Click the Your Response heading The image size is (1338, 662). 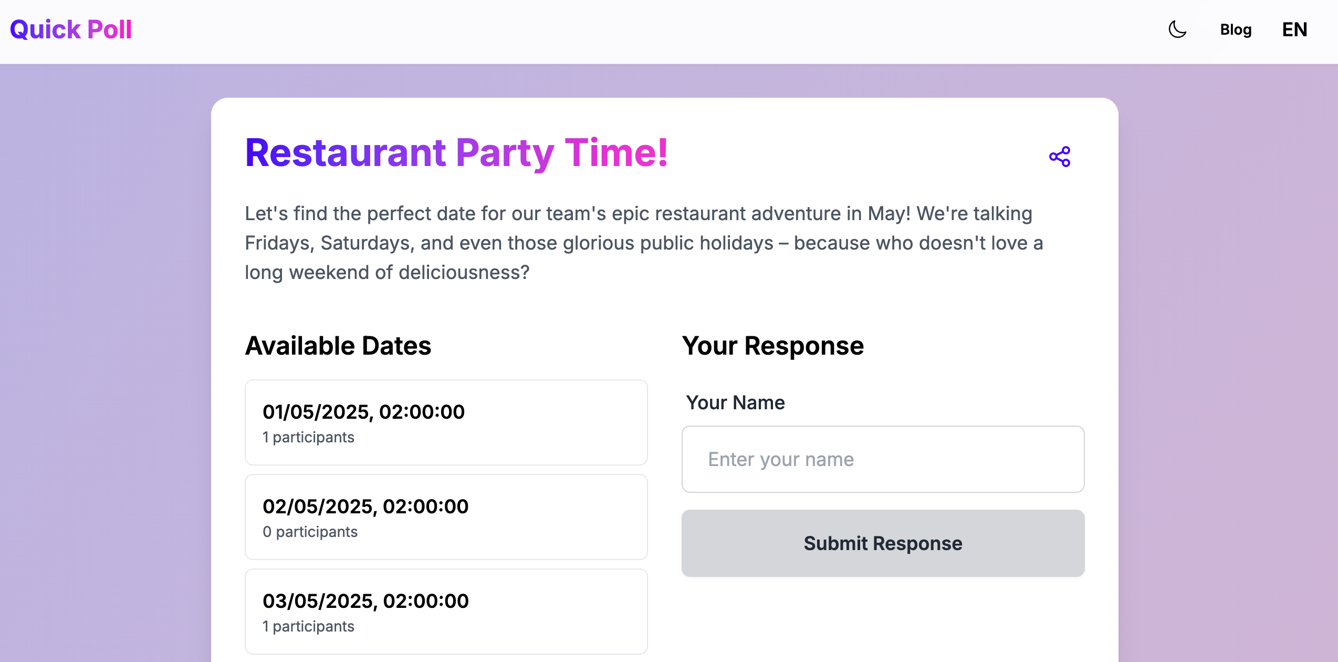click(772, 346)
